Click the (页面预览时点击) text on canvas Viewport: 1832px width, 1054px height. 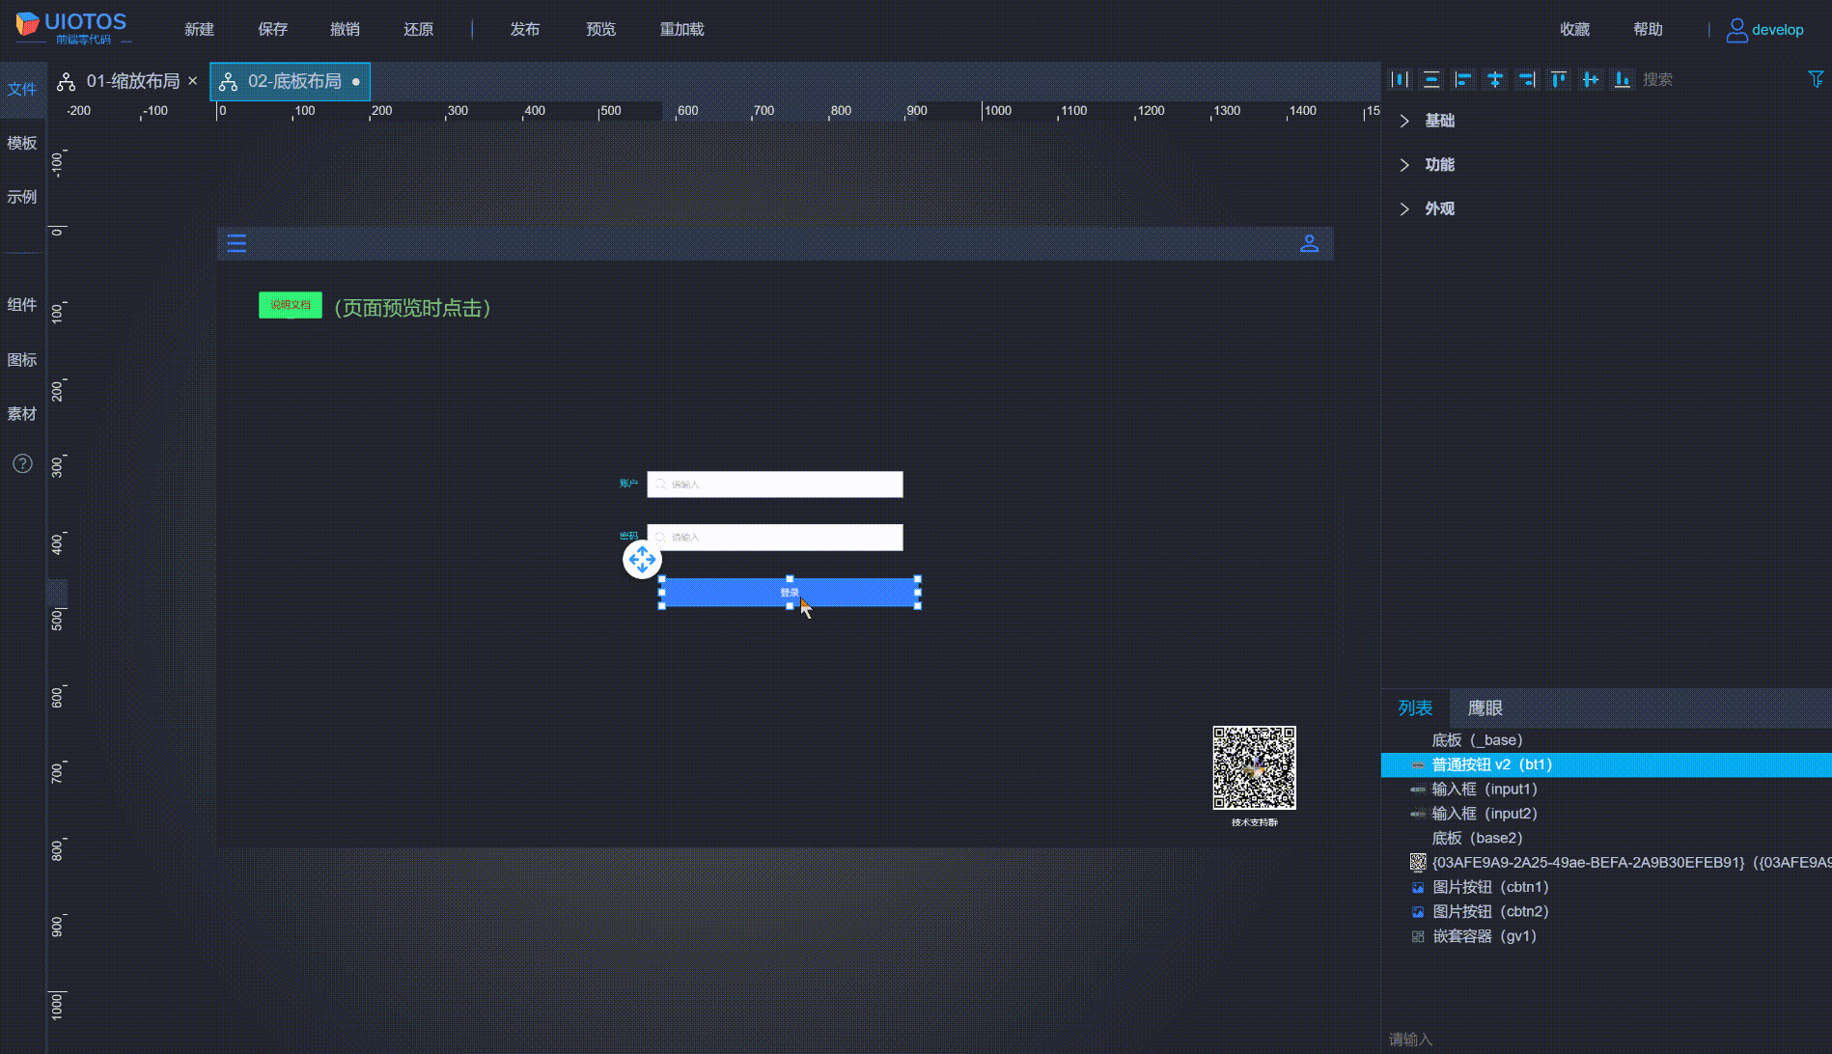click(x=413, y=308)
